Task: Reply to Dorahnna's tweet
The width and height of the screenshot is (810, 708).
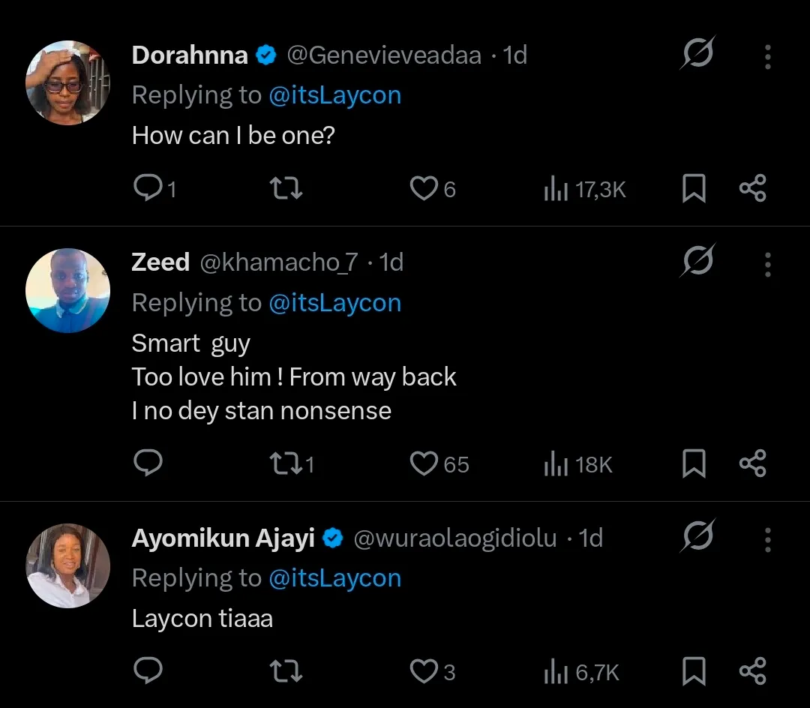Action: click(148, 188)
